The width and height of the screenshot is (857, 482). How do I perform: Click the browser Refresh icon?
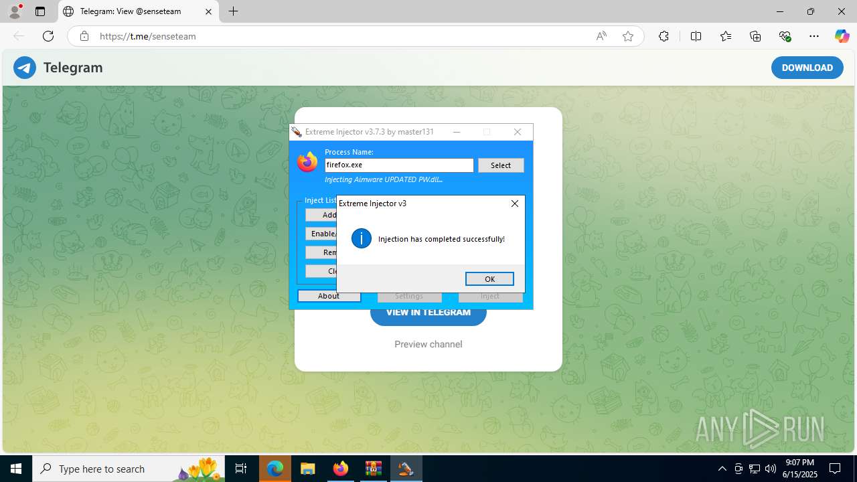pyautogui.click(x=48, y=36)
